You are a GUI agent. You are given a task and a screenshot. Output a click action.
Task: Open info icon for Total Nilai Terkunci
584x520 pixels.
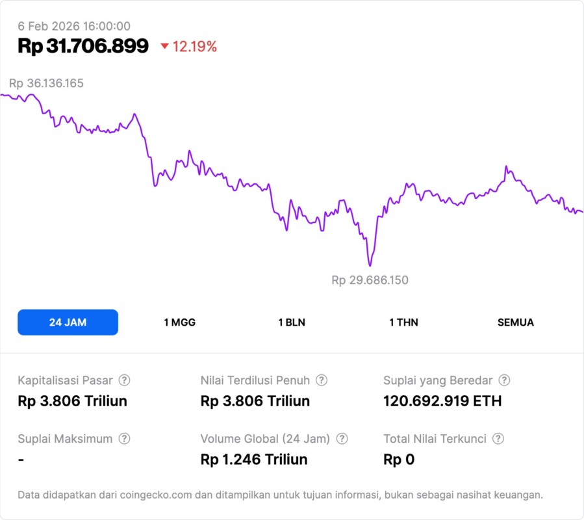[x=498, y=439]
